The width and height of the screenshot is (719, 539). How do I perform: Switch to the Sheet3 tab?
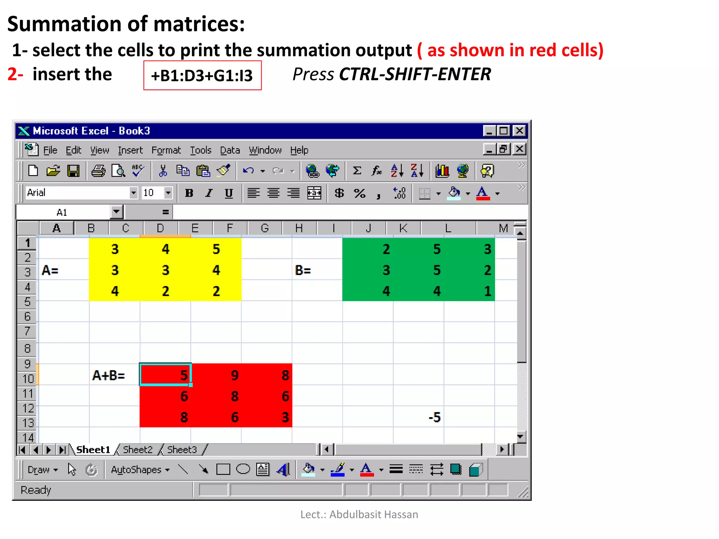click(182, 450)
